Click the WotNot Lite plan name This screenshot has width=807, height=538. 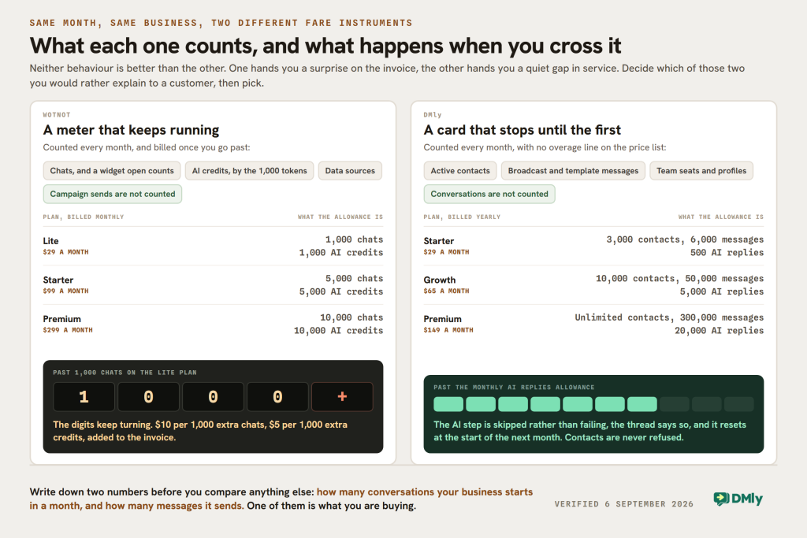tap(51, 241)
